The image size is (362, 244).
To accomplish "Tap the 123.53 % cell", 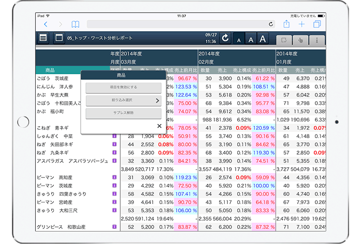I will pos(186,87).
